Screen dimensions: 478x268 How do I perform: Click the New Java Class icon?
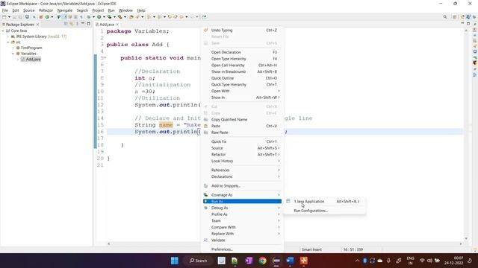(47, 17)
